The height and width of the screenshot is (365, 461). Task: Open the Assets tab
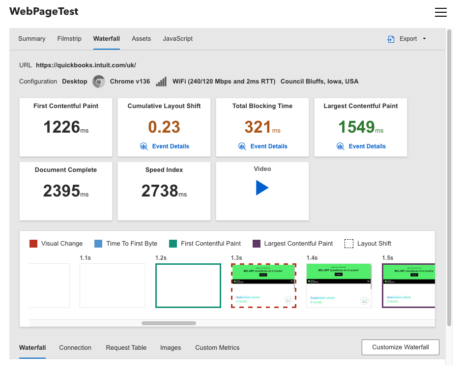(141, 38)
